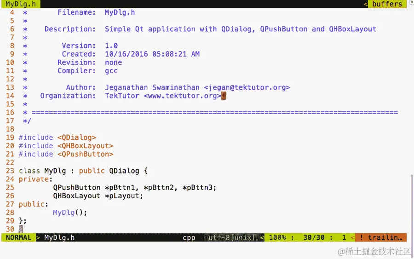The height and width of the screenshot is (259, 414).
Task: Click the buffers label in the tabline
Action: tap(387, 4)
